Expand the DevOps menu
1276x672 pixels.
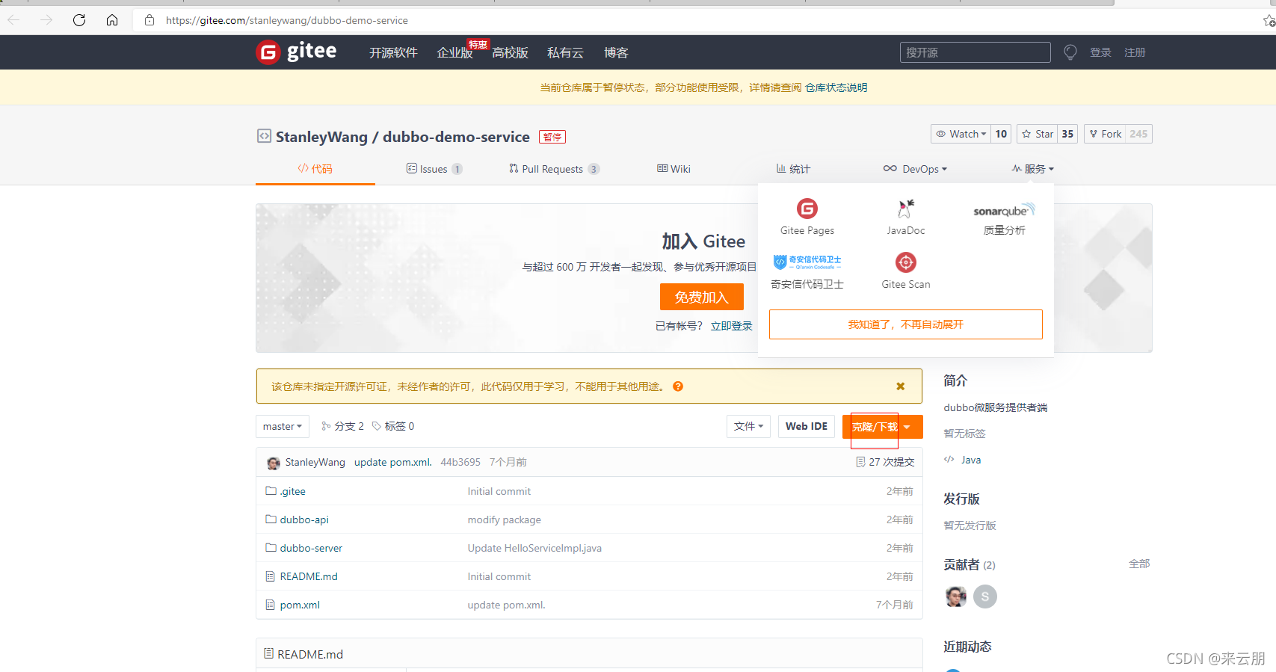(915, 169)
